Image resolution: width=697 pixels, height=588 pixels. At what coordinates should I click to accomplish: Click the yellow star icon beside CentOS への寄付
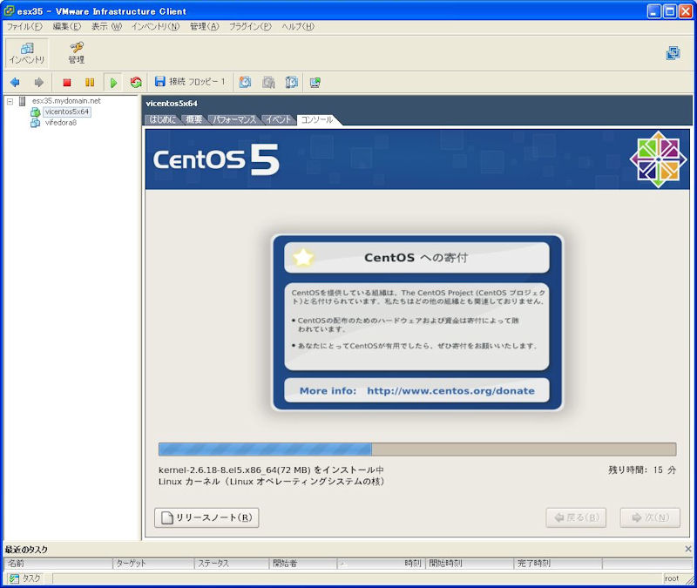tap(303, 257)
